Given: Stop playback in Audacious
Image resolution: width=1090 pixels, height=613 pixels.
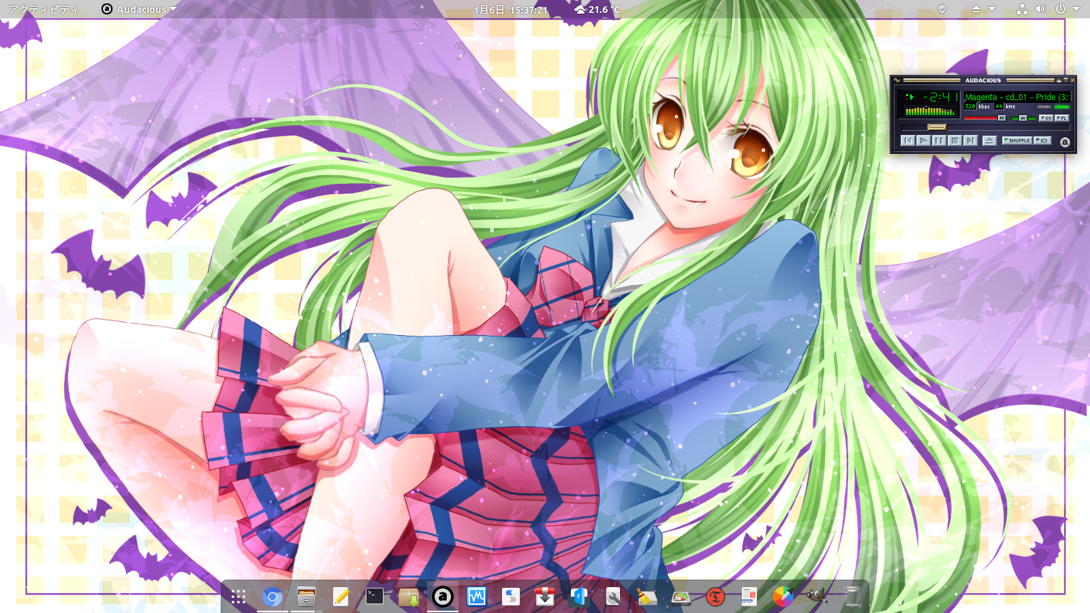Looking at the screenshot, I should coord(955,140).
